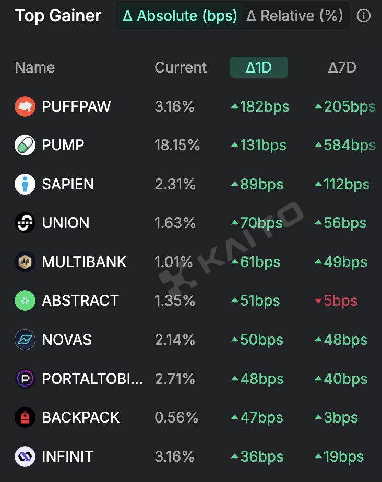This screenshot has height=482, width=382.
Task: Select Δ Absolute (bps) mode
Action: (180, 16)
